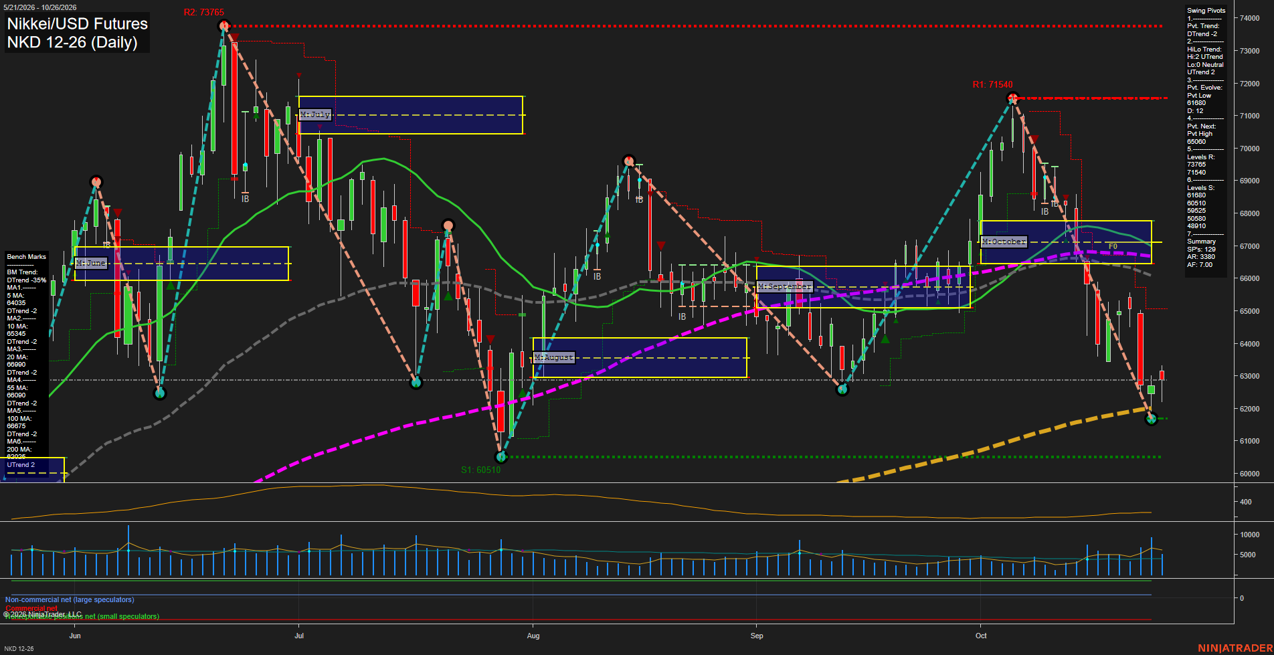Click the 60000 price axis label
The height and width of the screenshot is (655, 1274).
[x=1249, y=474]
